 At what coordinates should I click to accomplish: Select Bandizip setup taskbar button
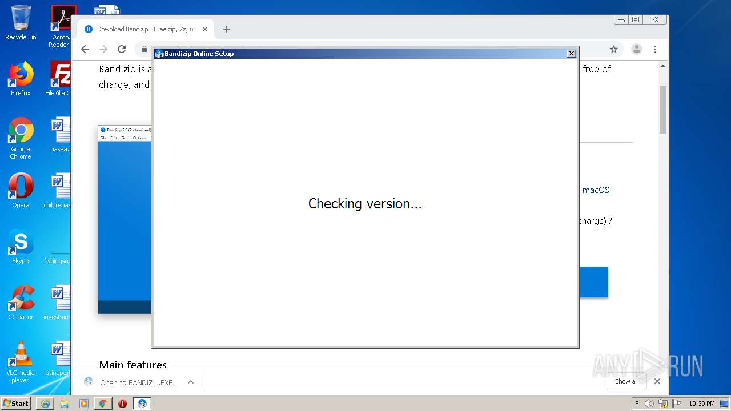coord(142,404)
